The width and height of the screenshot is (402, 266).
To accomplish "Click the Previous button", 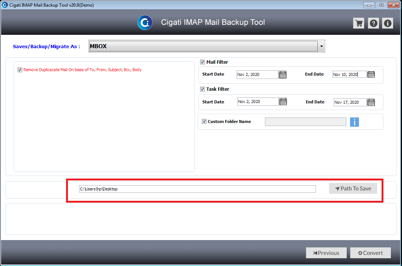I will (326, 253).
